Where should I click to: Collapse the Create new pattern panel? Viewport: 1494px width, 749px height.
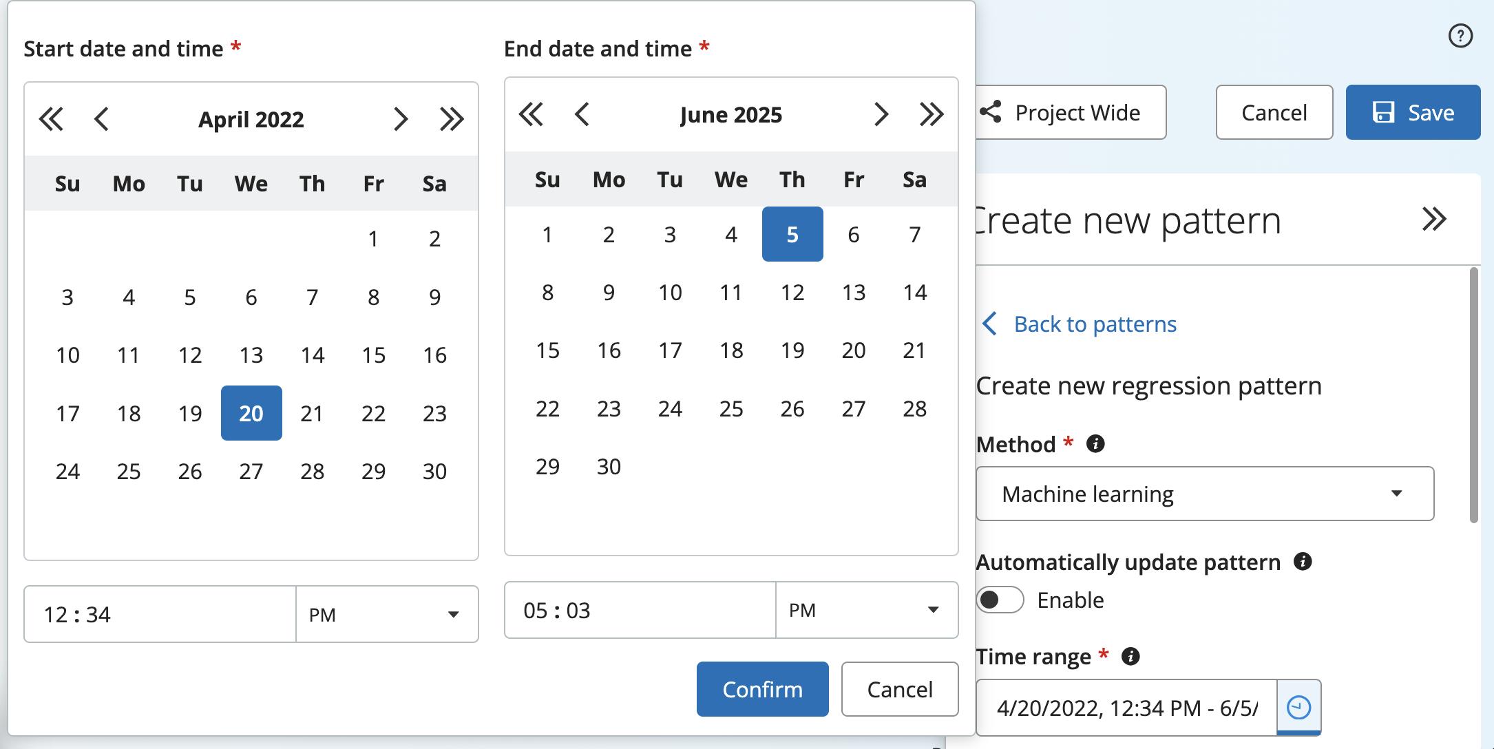(x=1434, y=220)
